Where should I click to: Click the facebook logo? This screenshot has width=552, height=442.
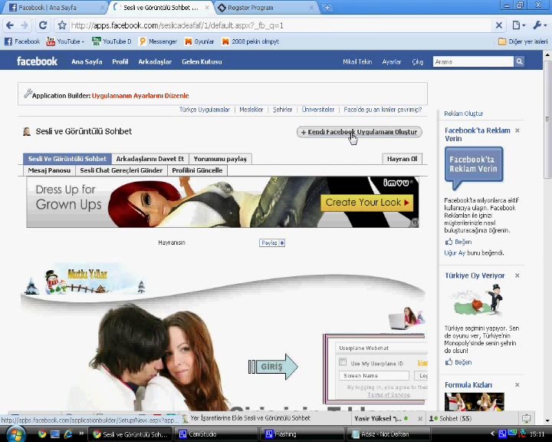(37, 61)
